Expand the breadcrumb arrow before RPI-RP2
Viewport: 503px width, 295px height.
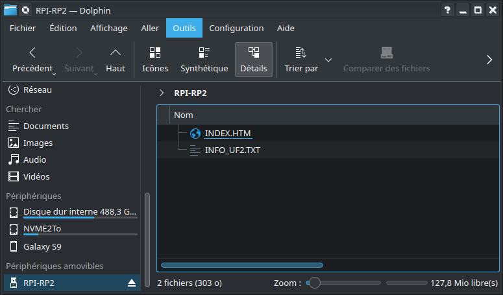[162, 93]
